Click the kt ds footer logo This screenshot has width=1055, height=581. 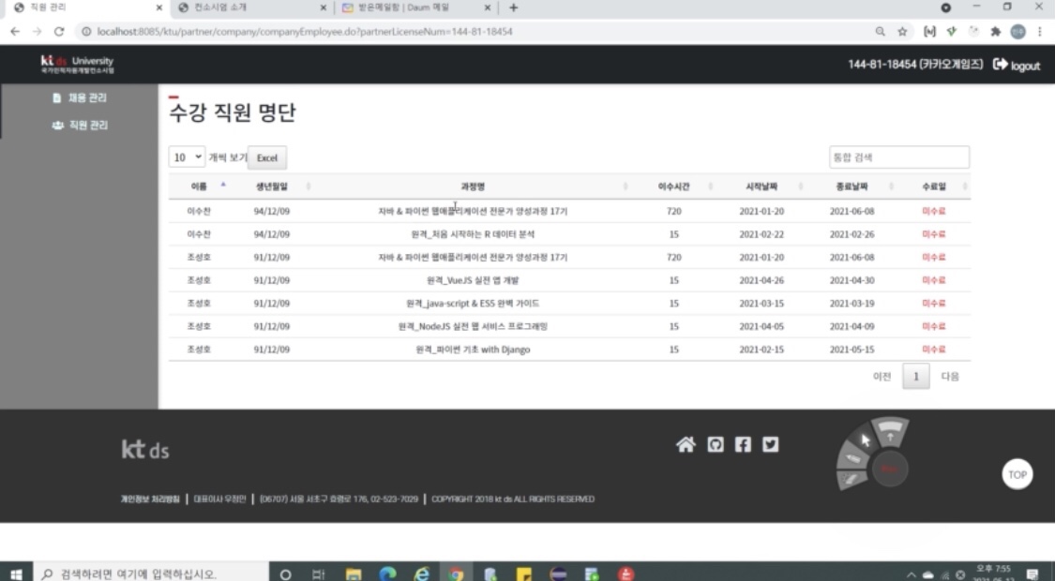[145, 449]
